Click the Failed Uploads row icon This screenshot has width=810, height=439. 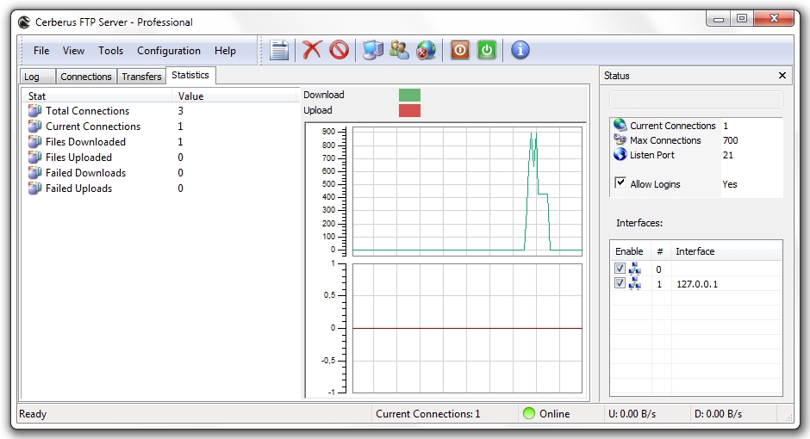[34, 188]
